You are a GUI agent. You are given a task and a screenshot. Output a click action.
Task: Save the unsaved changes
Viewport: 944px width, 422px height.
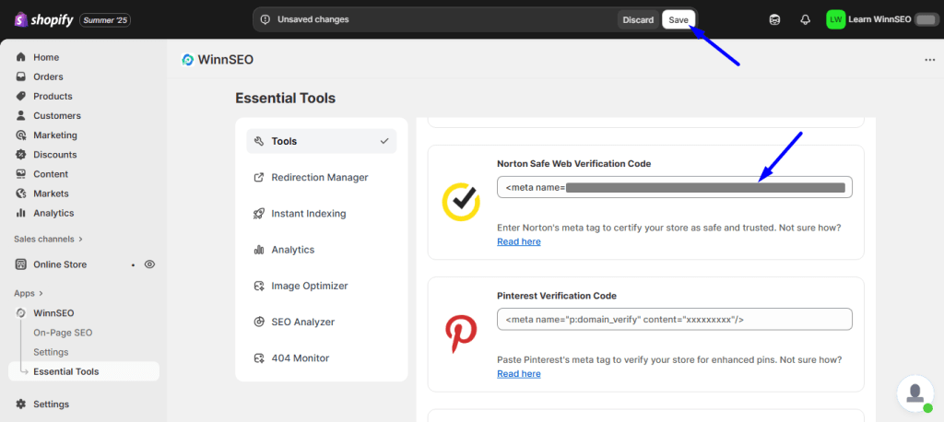click(x=678, y=20)
